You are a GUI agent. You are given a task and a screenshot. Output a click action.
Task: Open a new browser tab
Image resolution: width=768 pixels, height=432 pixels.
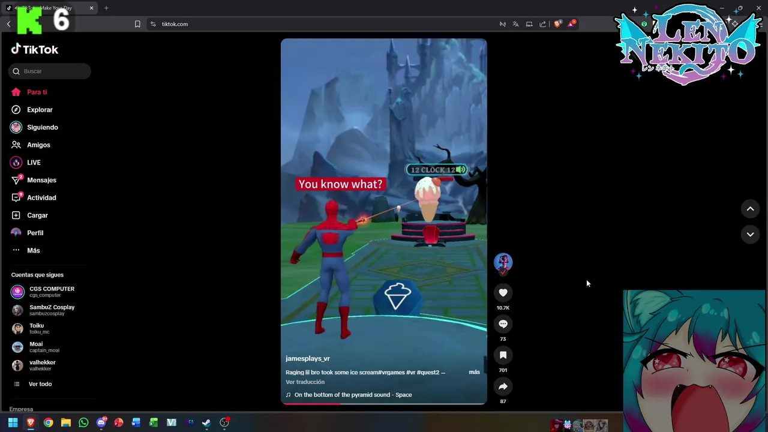(x=106, y=8)
